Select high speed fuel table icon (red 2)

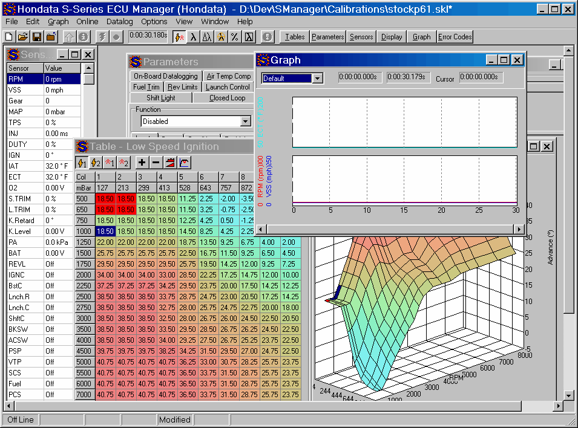(124, 163)
